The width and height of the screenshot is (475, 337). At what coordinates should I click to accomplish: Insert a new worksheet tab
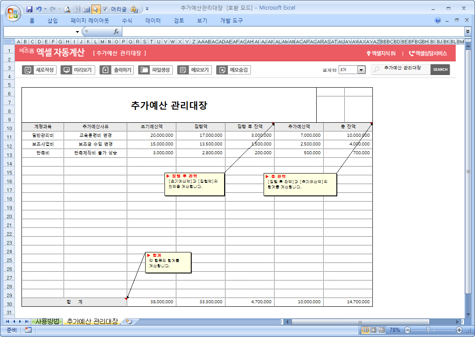(x=129, y=322)
